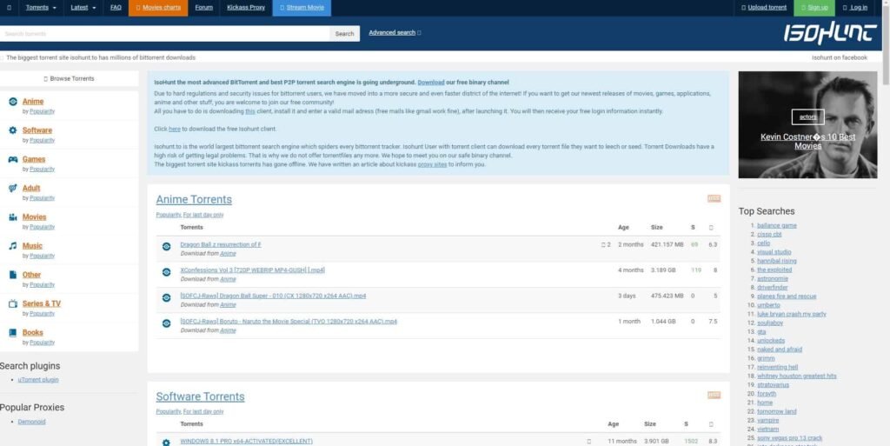Click the Games controller icon in sidebar
The height and width of the screenshot is (446, 890).
(x=12, y=159)
